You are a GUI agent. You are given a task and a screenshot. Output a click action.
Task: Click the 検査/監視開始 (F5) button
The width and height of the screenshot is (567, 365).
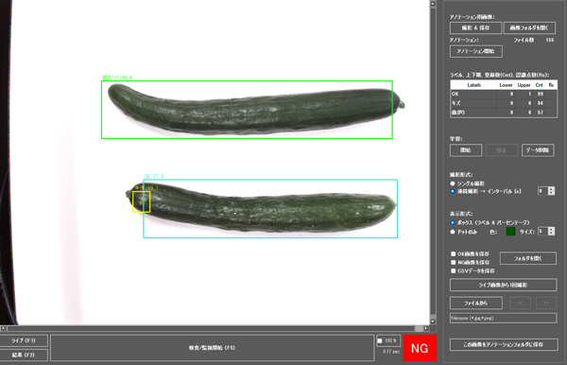(212, 348)
